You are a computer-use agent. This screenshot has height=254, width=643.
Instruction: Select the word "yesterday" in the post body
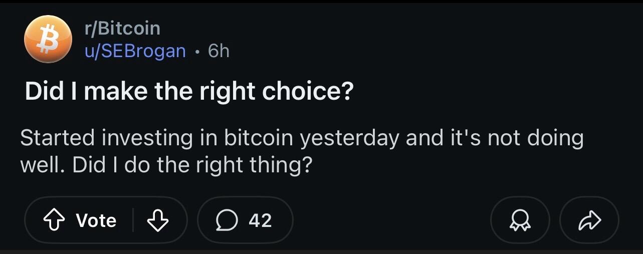349,139
